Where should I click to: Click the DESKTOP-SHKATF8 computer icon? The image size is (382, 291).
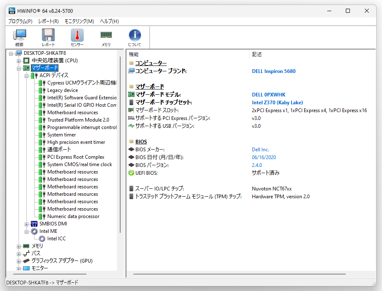(19, 53)
